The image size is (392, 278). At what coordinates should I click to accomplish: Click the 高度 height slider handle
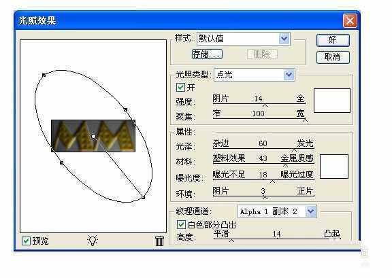coord(232,241)
